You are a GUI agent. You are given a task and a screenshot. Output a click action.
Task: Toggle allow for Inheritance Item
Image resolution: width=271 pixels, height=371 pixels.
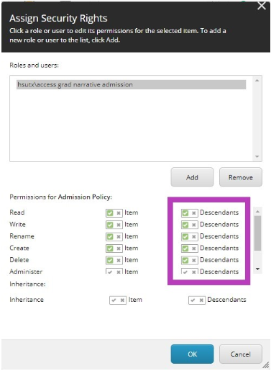[114, 300]
